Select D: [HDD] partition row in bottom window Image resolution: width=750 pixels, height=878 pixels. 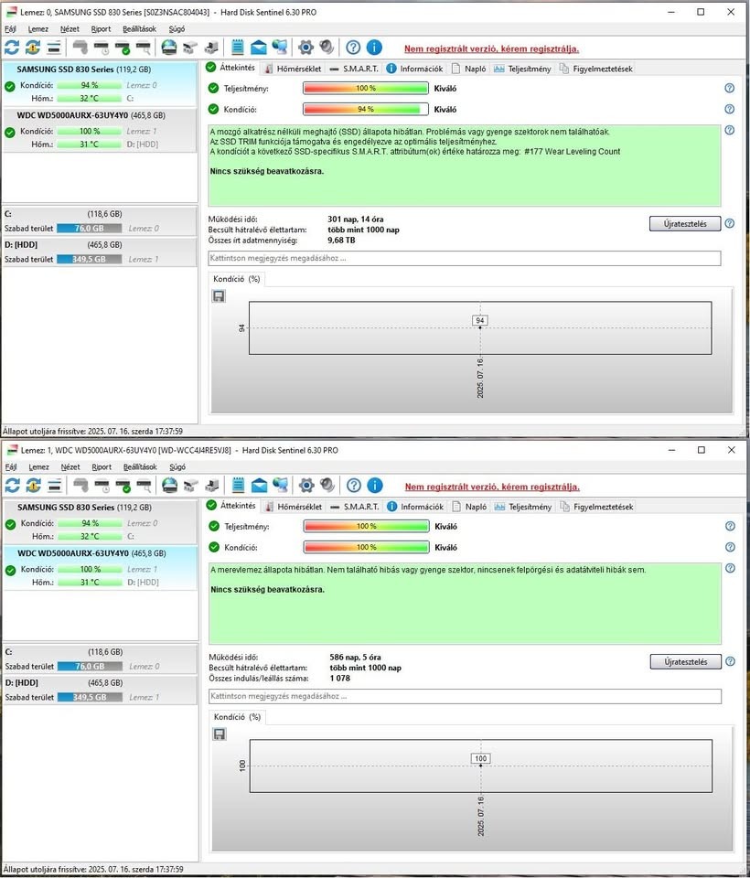[x=101, y=690]
